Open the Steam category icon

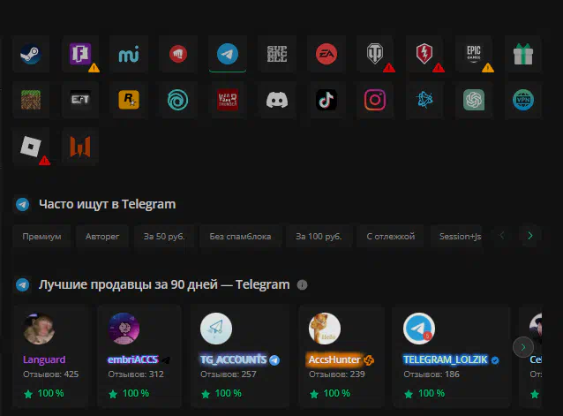(x=31, y=54)
